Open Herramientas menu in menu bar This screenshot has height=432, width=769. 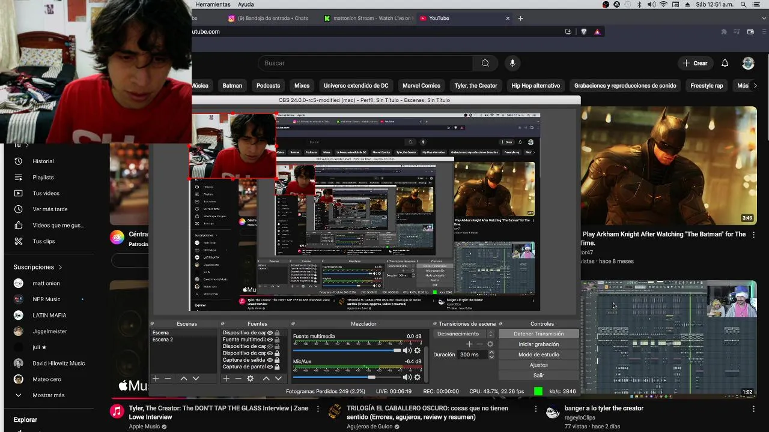click(213, 4)
